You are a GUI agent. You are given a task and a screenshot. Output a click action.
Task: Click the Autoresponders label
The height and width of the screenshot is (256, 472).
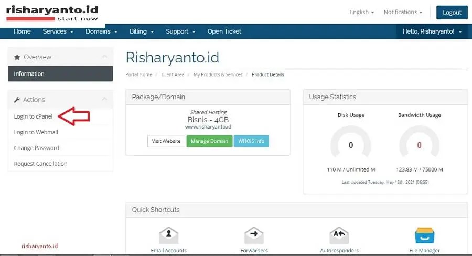point(339,251)
